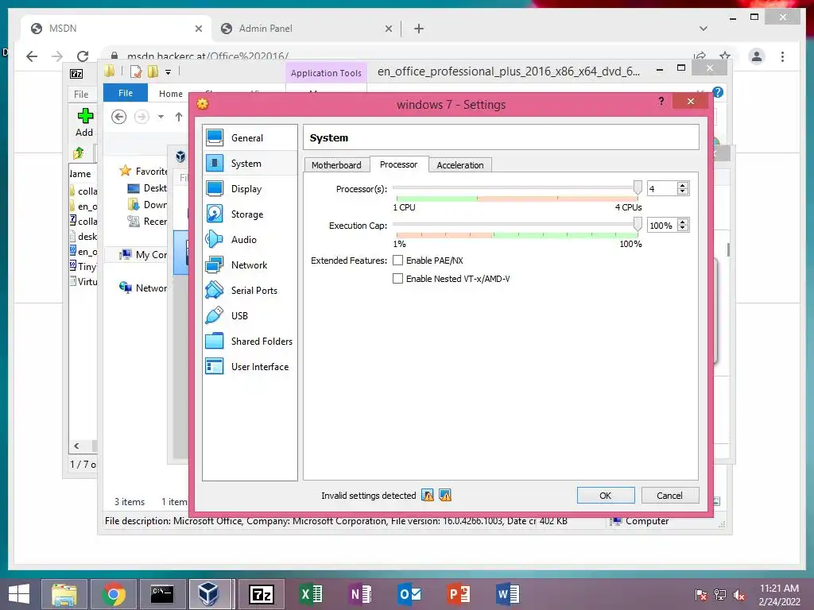This screenshot has height=610, width=814.
Task: Launch Word from the taskbar
Action: [x=507, y=594]
